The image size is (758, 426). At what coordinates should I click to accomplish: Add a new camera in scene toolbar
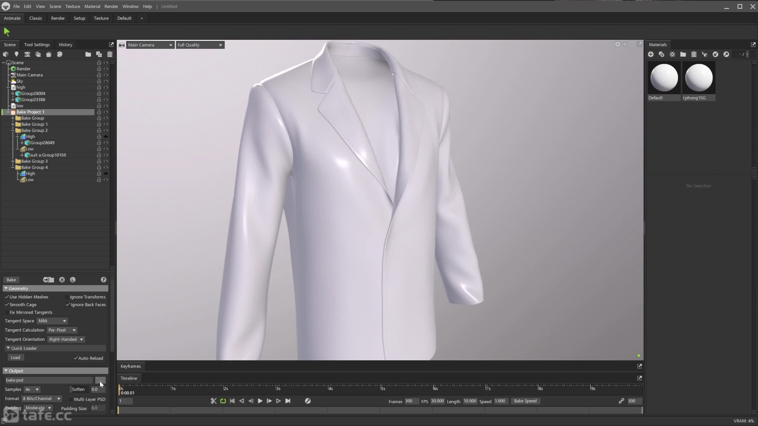pyautogui.click(x=27, y=54)
